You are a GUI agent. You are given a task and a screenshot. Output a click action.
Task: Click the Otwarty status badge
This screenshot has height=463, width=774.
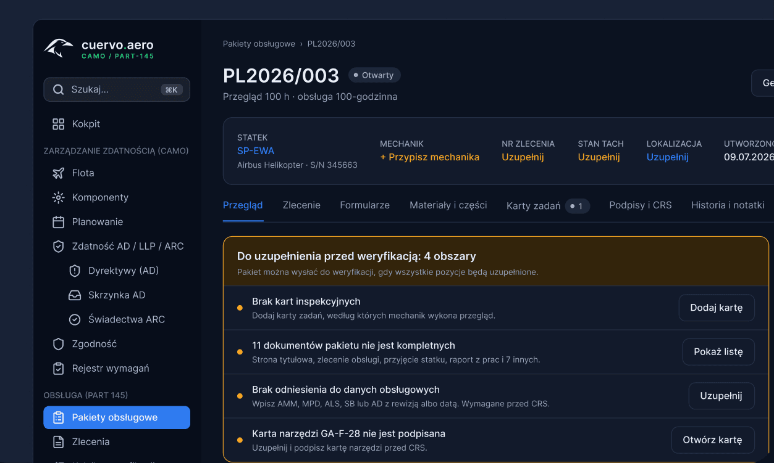coord(374,75)
